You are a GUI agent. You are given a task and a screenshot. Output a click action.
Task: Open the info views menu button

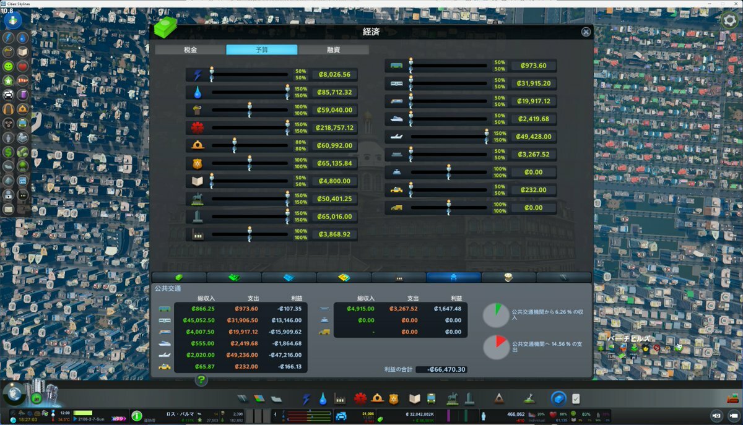click(x=13, y=20)
